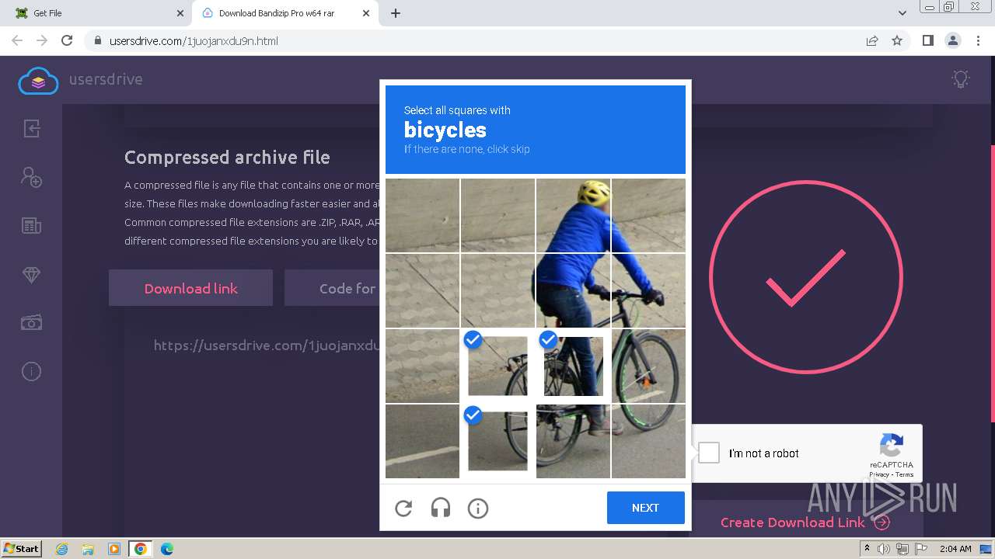
Task: Click the address bar URL
Action: coord(194,41)
